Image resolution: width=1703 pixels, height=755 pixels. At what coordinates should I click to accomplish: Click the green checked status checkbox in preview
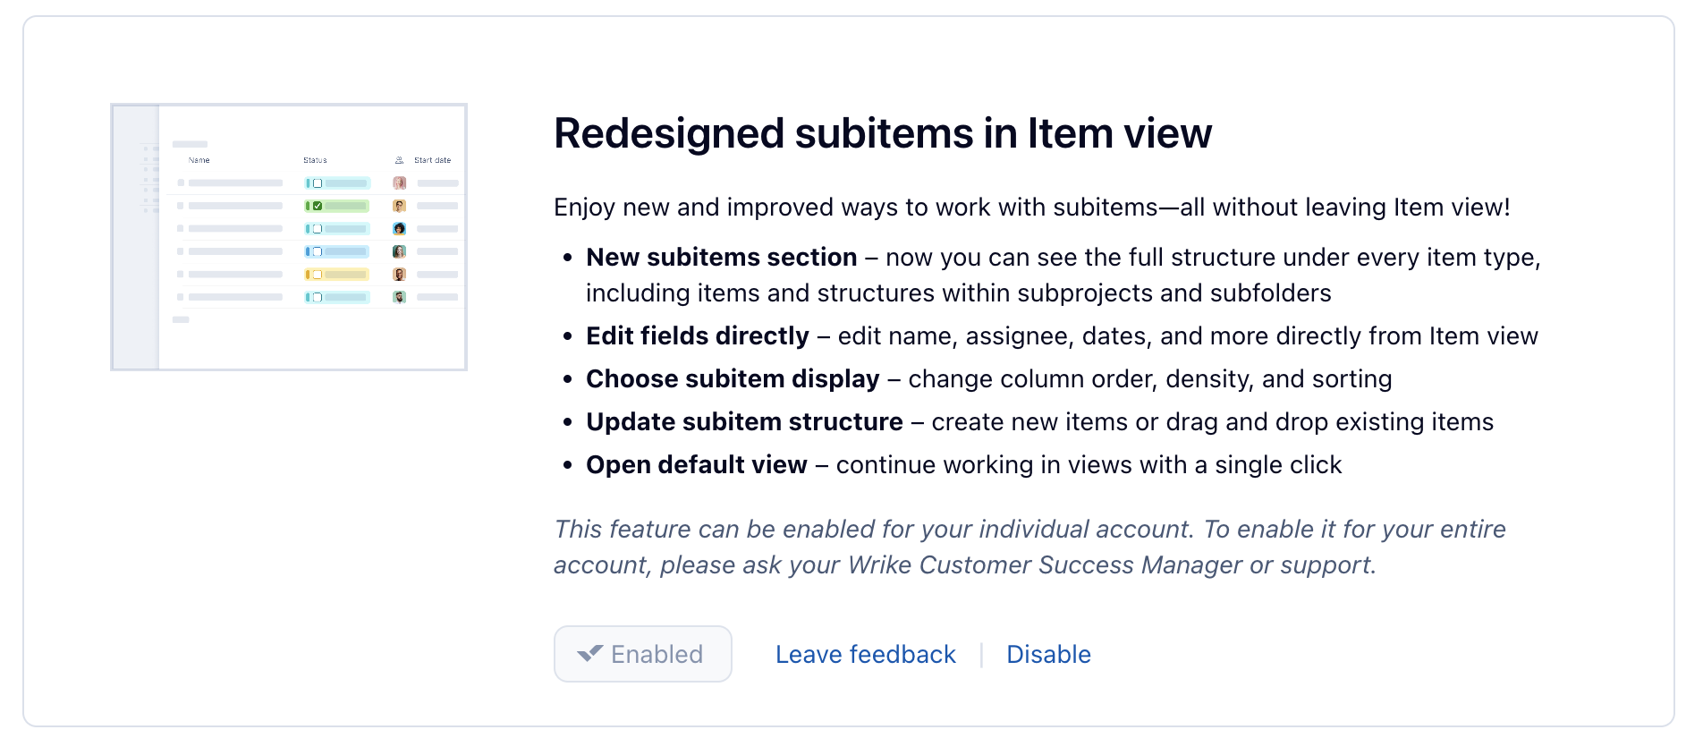coord(318,206)
